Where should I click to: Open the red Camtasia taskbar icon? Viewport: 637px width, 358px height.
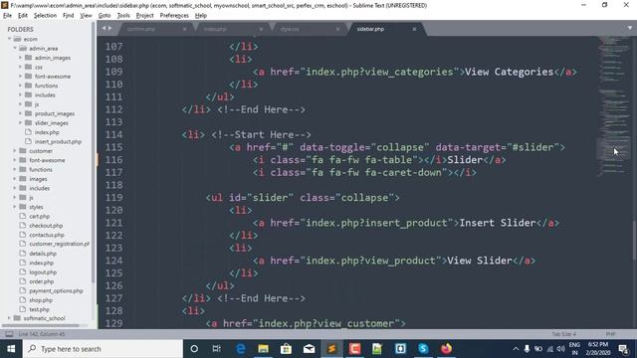coord(354,349)
